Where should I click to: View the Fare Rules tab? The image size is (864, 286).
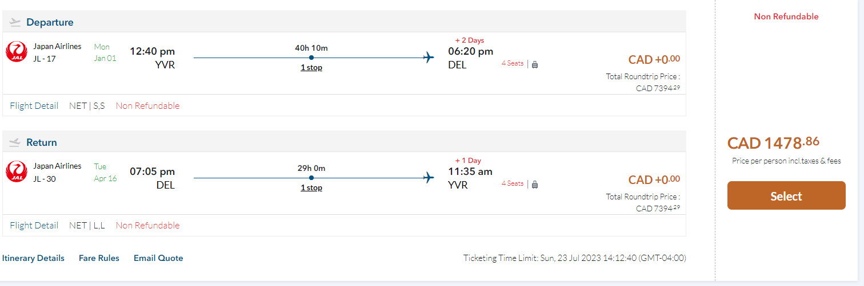pos(99,258)
